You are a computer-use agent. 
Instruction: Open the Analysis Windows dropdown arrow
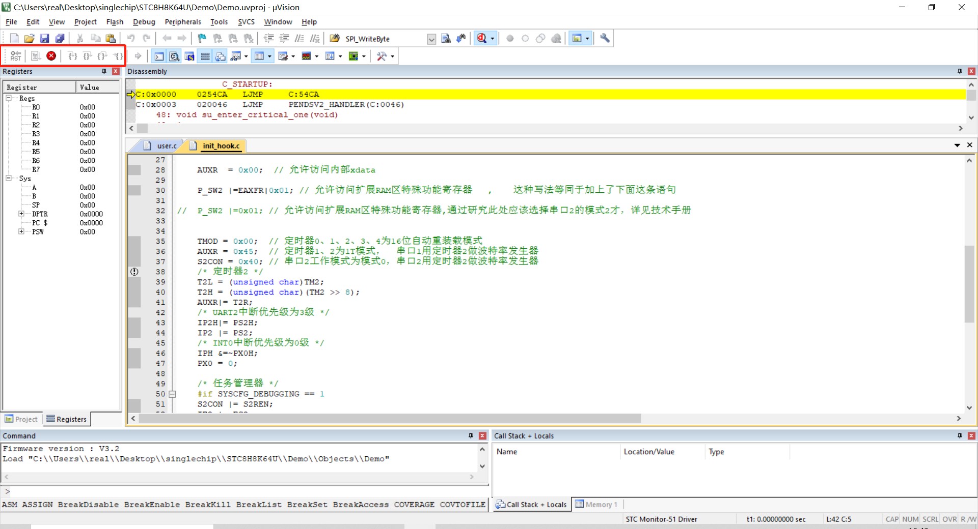point(316,56)
